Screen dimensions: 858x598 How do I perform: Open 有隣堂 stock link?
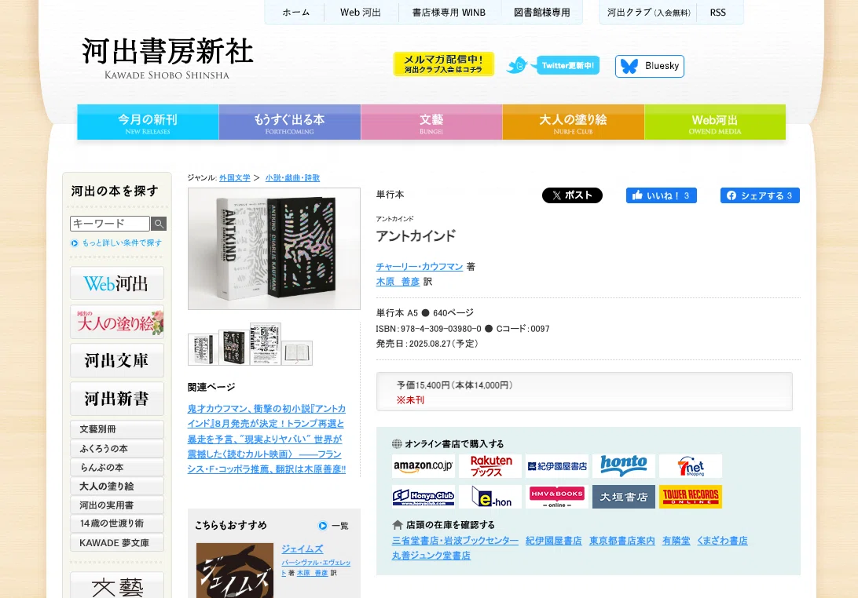click(x=676, y=541)
